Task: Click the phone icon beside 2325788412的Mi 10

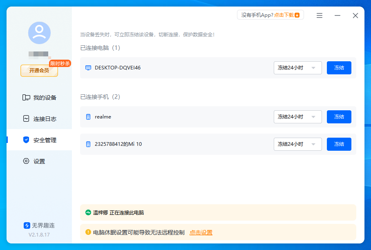Action: [88, 144]
